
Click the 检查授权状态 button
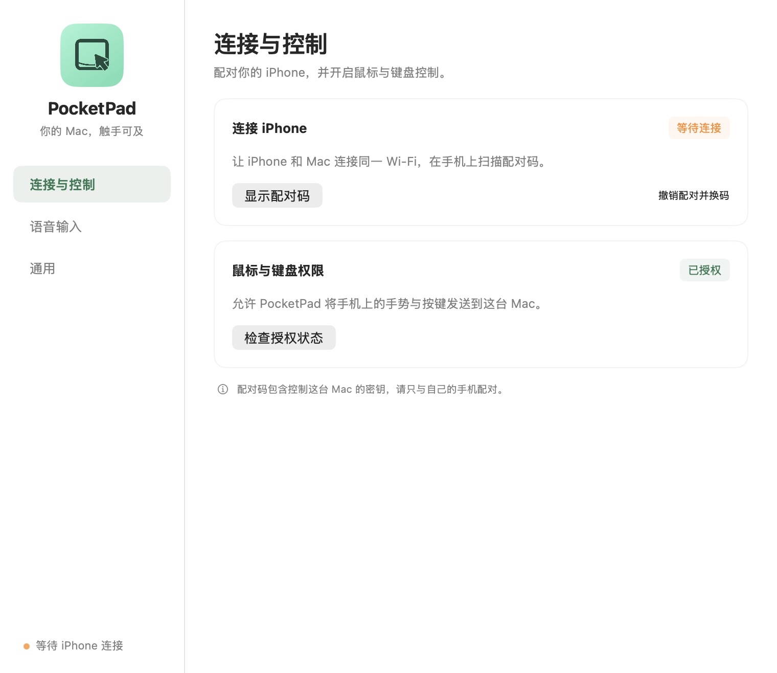point(284,338)
